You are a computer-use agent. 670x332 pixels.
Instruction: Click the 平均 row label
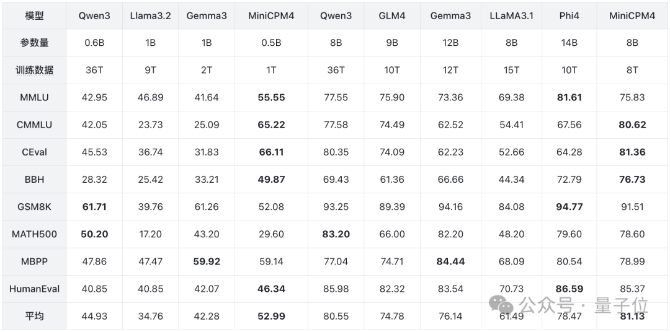pos(34,317)
